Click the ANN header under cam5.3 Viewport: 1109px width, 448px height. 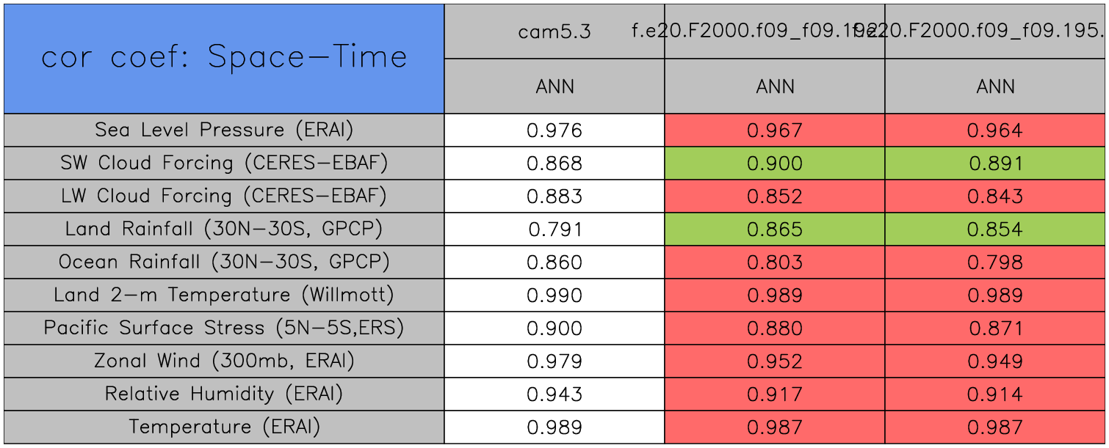pyautogui.click(x=554, y=87)
